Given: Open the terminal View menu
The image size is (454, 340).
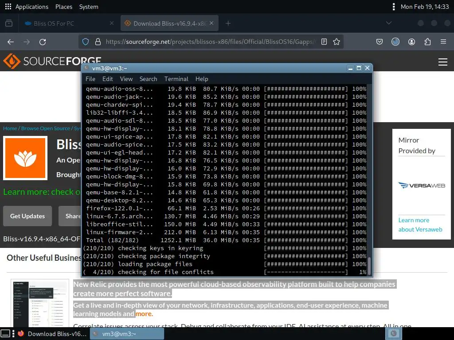Looking at the screenshot, I should 126,79.
